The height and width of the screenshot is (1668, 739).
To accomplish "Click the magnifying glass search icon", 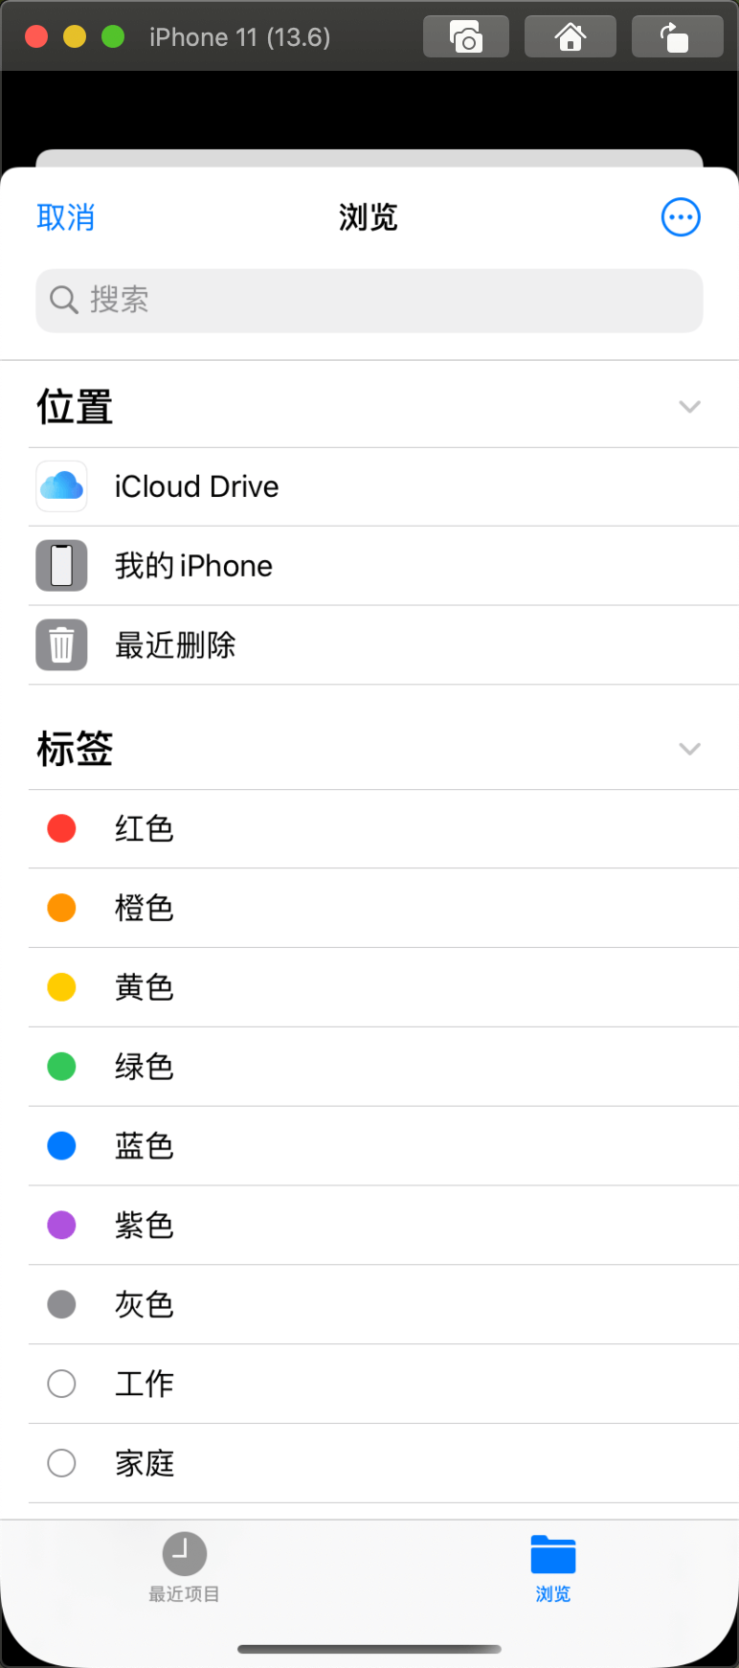I will 64,300.
